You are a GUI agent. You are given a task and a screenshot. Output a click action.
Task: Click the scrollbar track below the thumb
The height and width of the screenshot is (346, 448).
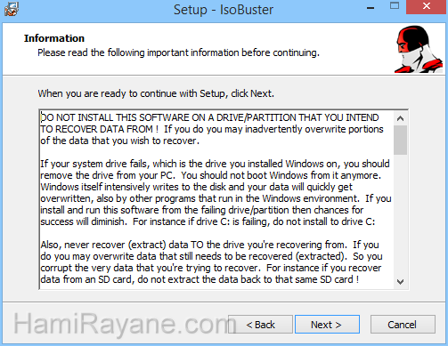[400, 215]
